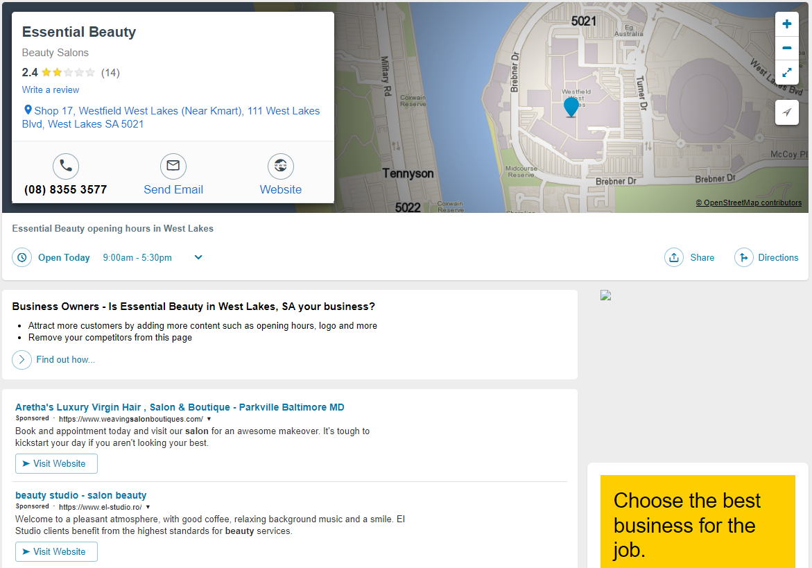
Task: Open the weavingsalonboutiques ad URL dropdown arrow
Action: (209, 420)
